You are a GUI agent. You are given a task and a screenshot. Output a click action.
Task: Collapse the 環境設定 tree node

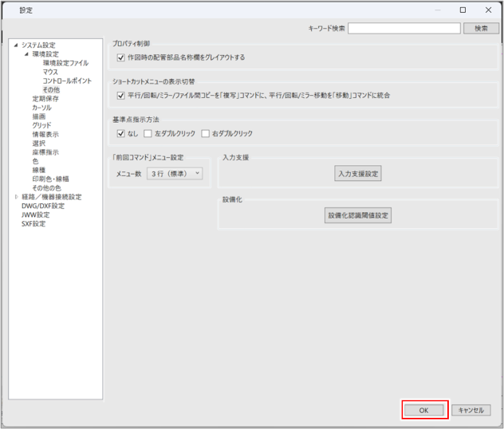[x=26, y=54]
